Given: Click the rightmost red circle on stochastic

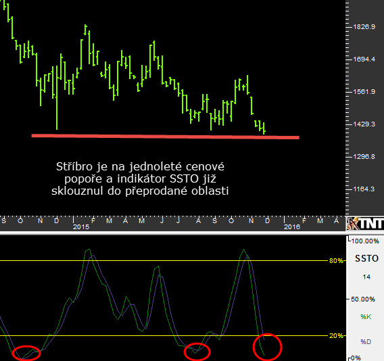Looking at the screenshot, I should pos(267,347).
